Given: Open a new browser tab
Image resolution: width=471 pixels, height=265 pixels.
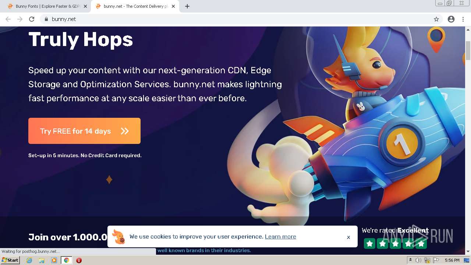Looking at the screenshot, I should click(187, 6).
